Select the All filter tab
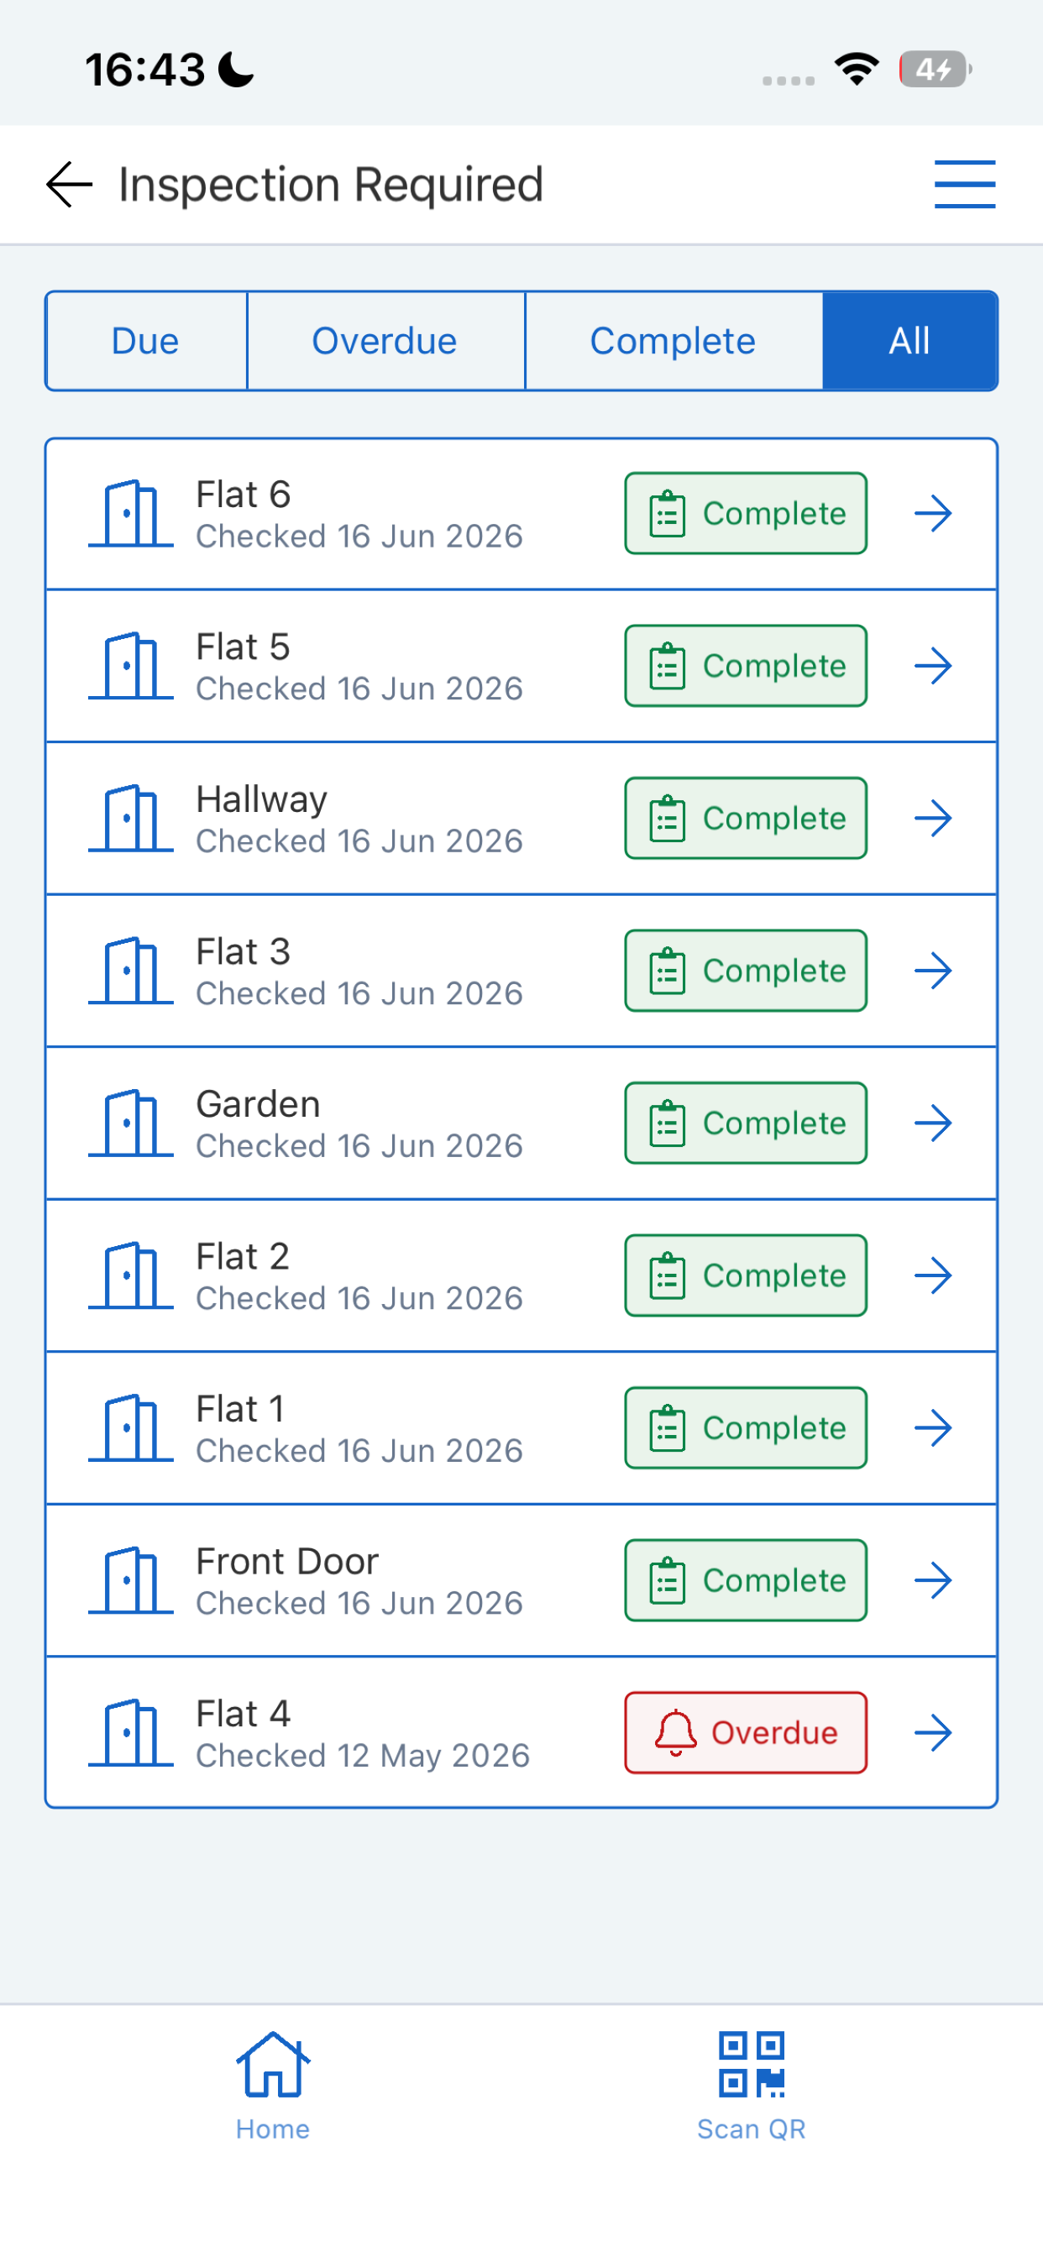Viewport: 1043px width, 2257px height. pyautogui.click(x=909, y=341)
